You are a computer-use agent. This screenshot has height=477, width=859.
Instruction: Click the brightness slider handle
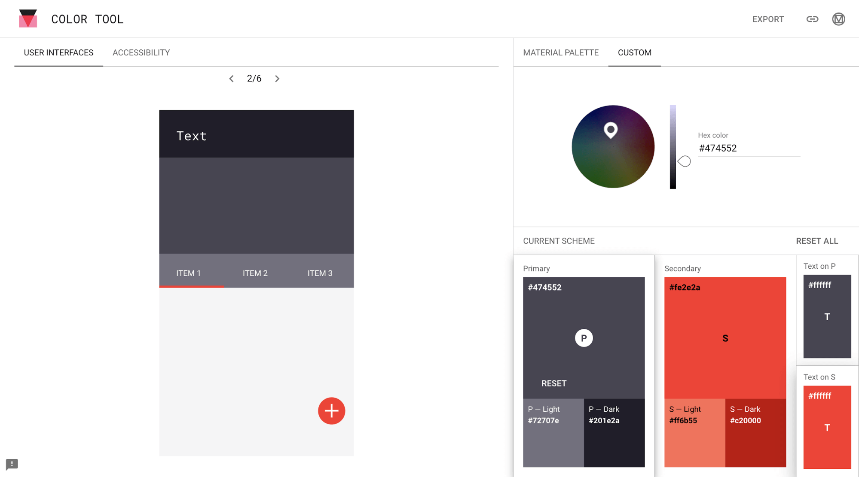[x=684, y=161]
